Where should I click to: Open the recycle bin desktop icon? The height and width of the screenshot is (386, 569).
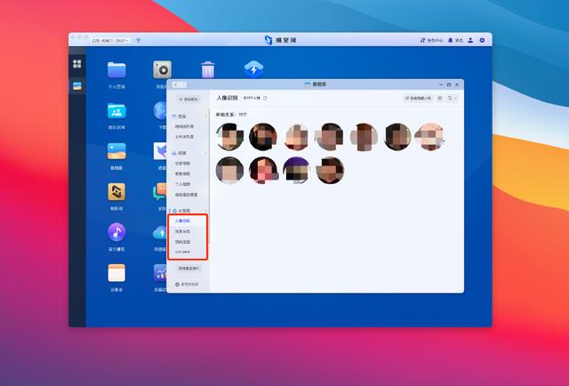point(207,69)
